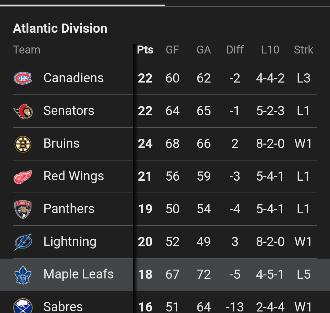Tap the Detroit Red Wings logo
This screenshot has width=330, height=313.
point(23,177)
